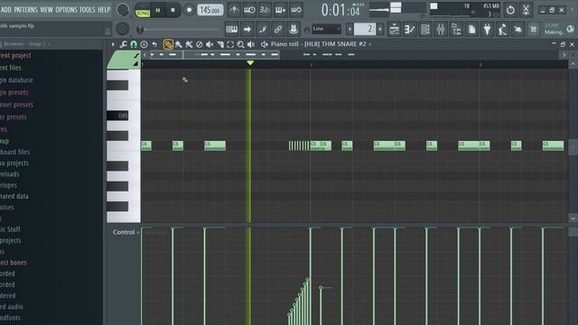The width and height of the screenshot is (578, 325).
Task: Toggle wait for input to start playing
Action: click(249, 10)
